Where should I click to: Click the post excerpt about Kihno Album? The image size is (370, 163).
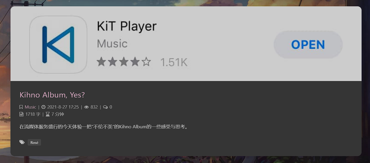click(x=104, y=127)
